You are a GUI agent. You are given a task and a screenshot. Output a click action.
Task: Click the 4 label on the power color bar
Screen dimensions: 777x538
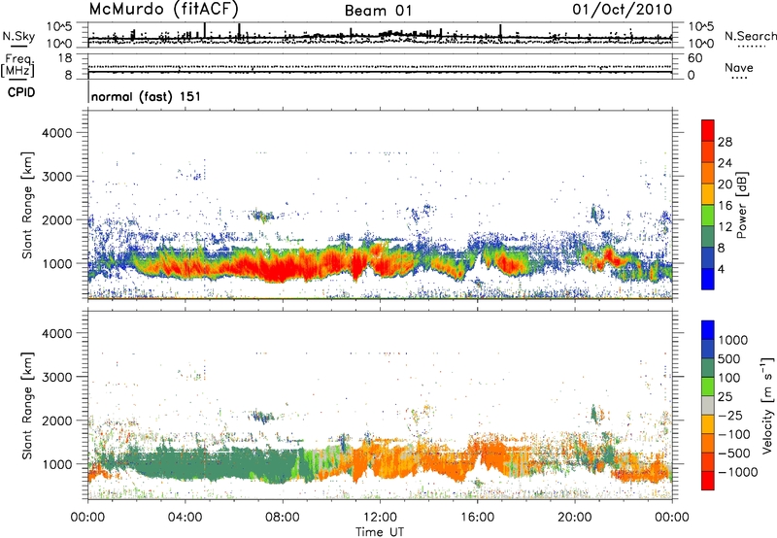721,269
